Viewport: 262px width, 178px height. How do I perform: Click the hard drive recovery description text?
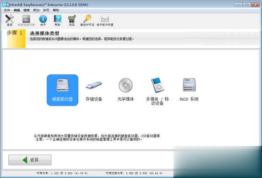tap(97, 138)
